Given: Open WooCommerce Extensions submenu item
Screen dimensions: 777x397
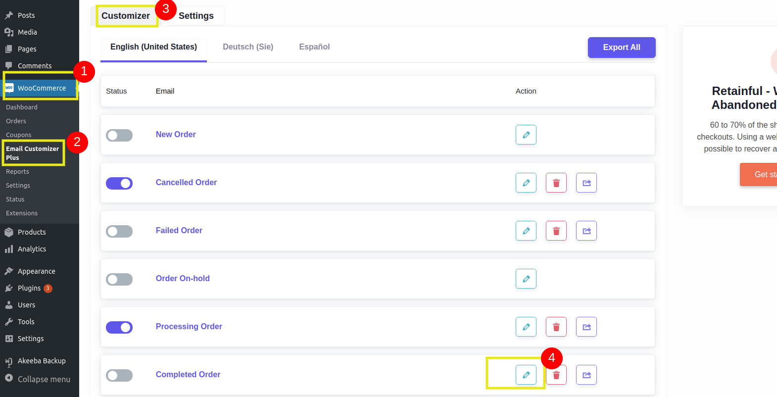Looking at the screenshot, I should [x=22, y=213].
